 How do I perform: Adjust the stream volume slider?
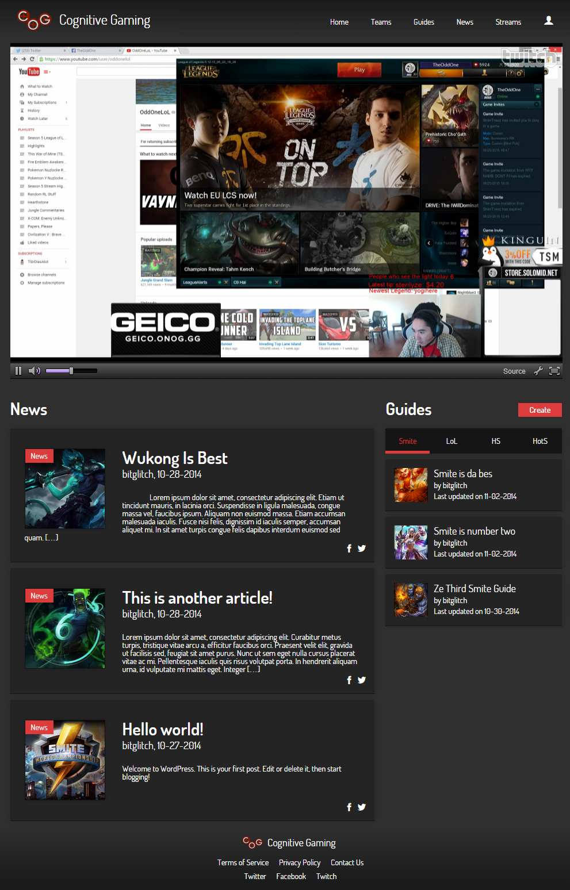[71, 371]
